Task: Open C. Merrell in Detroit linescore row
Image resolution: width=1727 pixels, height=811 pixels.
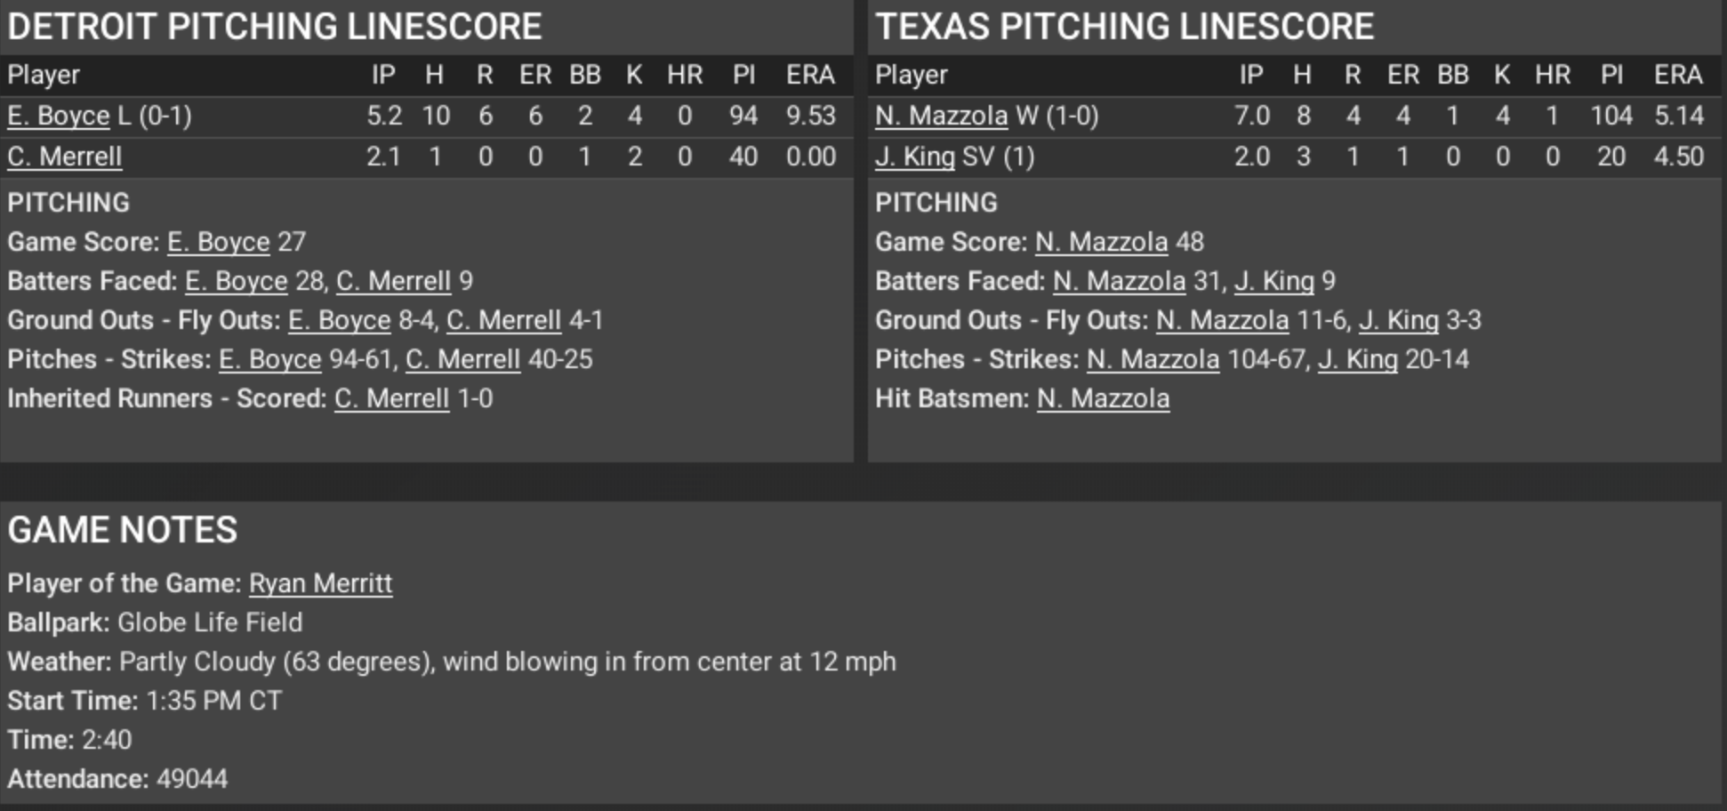Action: (64, 157)
